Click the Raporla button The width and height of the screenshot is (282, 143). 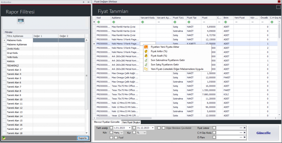tap(83, 138)
